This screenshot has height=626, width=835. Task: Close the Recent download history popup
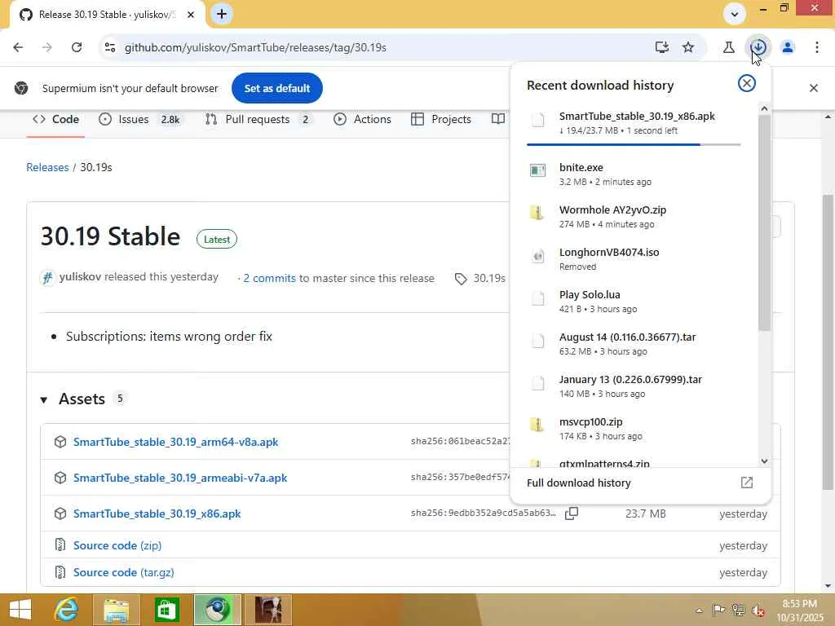pos(747,84)
